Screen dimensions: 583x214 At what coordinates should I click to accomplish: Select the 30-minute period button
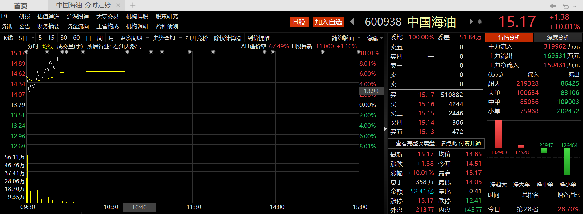[x=64, y=38]
